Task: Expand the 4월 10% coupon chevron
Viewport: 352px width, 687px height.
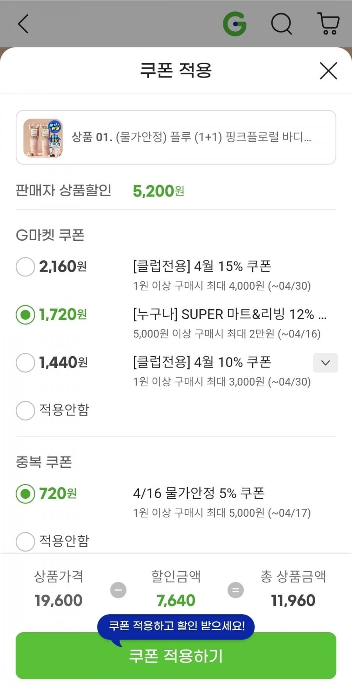Action: (325, 362)
